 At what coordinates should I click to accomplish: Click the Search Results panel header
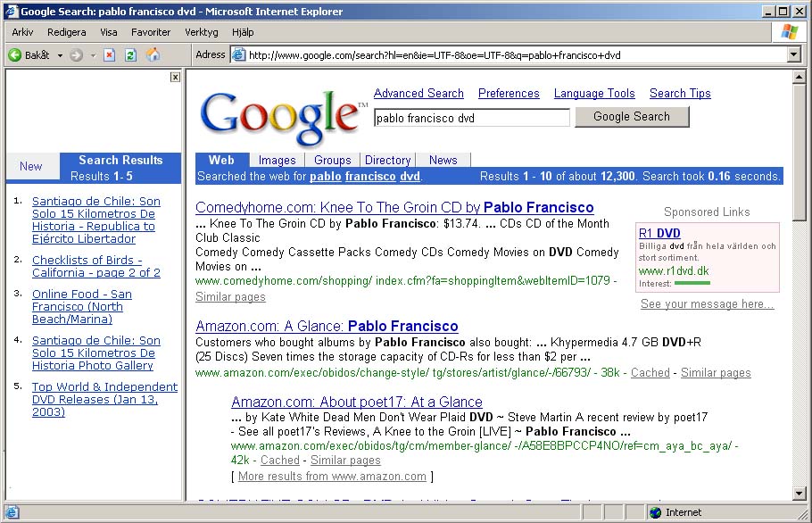coord(120,168)
